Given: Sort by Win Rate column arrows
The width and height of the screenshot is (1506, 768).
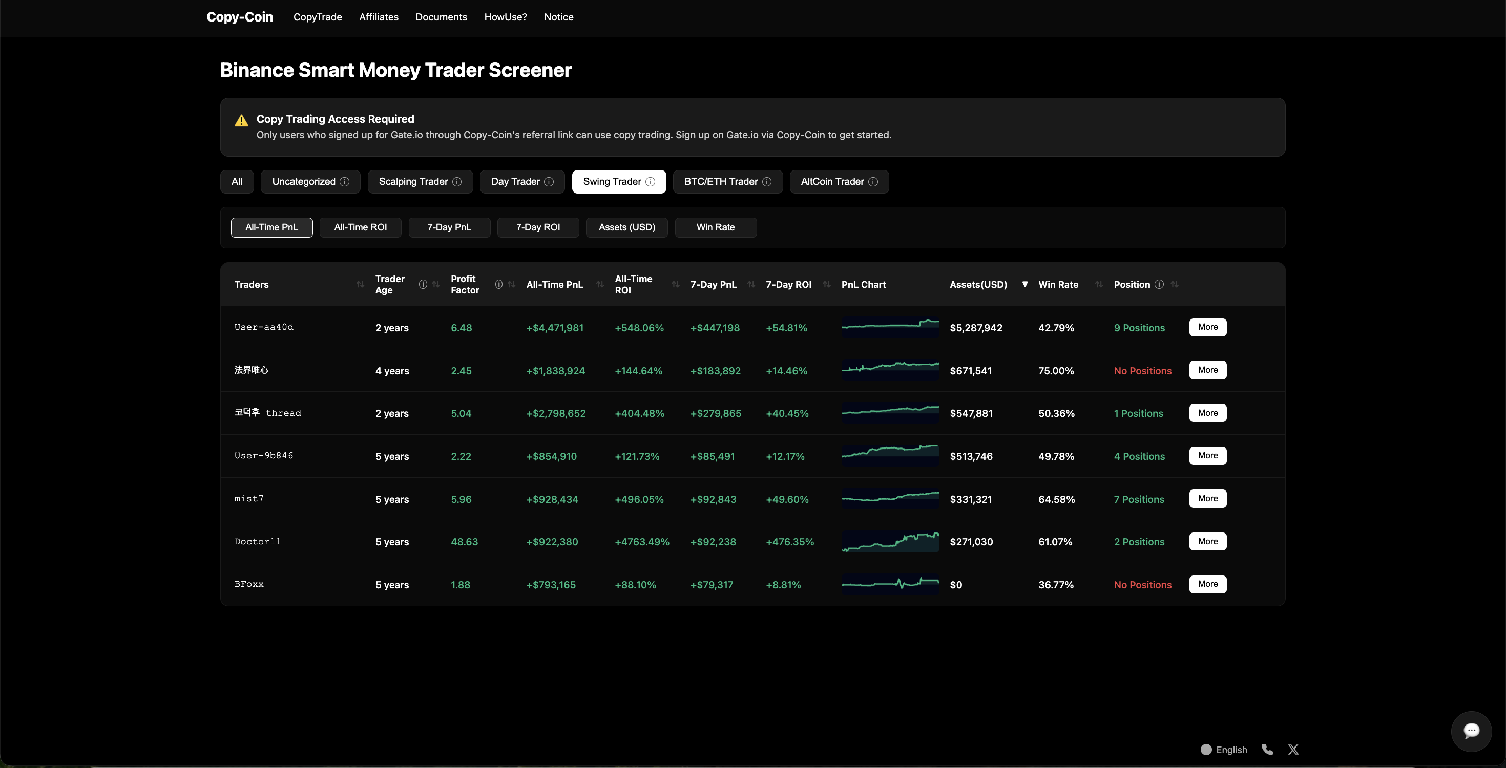Looking at the screenshot, I should tap(1099, 284).
